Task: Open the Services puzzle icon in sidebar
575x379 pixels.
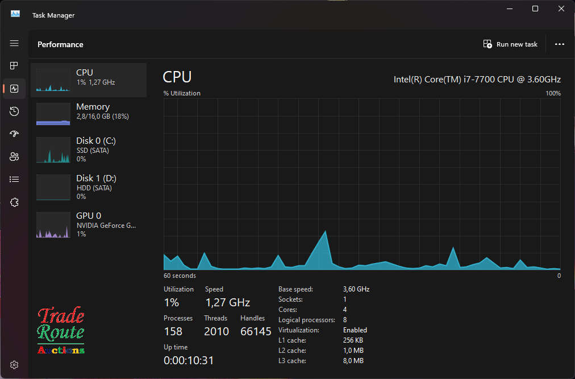Action: point(14,202)
